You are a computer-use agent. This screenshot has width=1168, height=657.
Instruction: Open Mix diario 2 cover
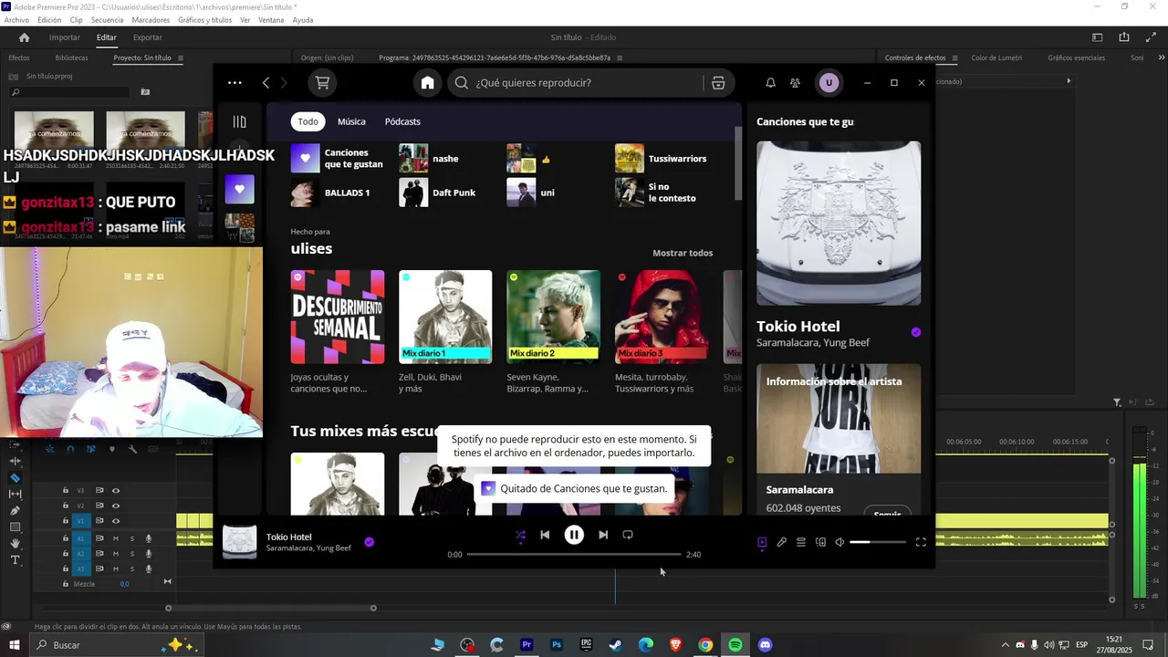[x=553, y=317]
